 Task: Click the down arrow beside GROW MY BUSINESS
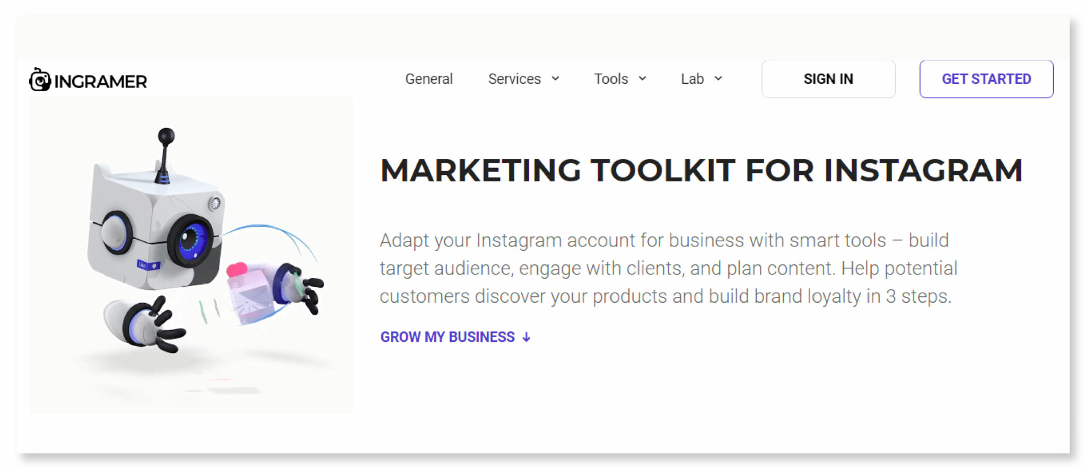[526, 337]
